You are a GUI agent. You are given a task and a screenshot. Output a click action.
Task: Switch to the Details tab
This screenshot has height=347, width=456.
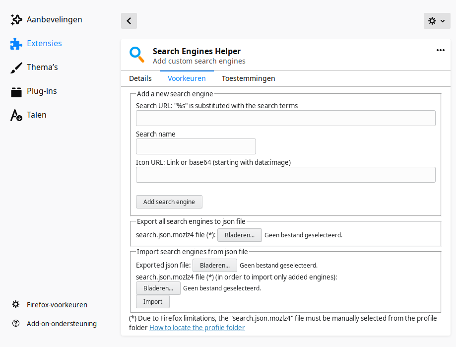(140, 78)
